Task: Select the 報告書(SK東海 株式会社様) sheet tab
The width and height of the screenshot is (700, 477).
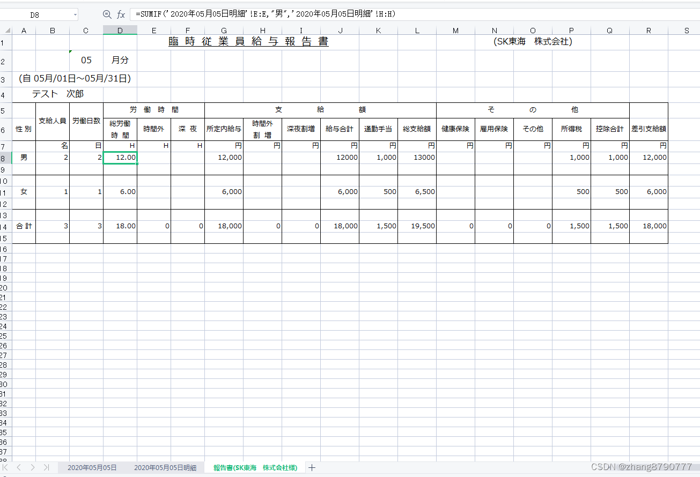Action: (x=255, y=468)
